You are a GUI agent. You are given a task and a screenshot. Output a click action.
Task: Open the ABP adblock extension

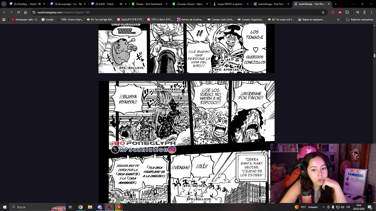(340, 12)
